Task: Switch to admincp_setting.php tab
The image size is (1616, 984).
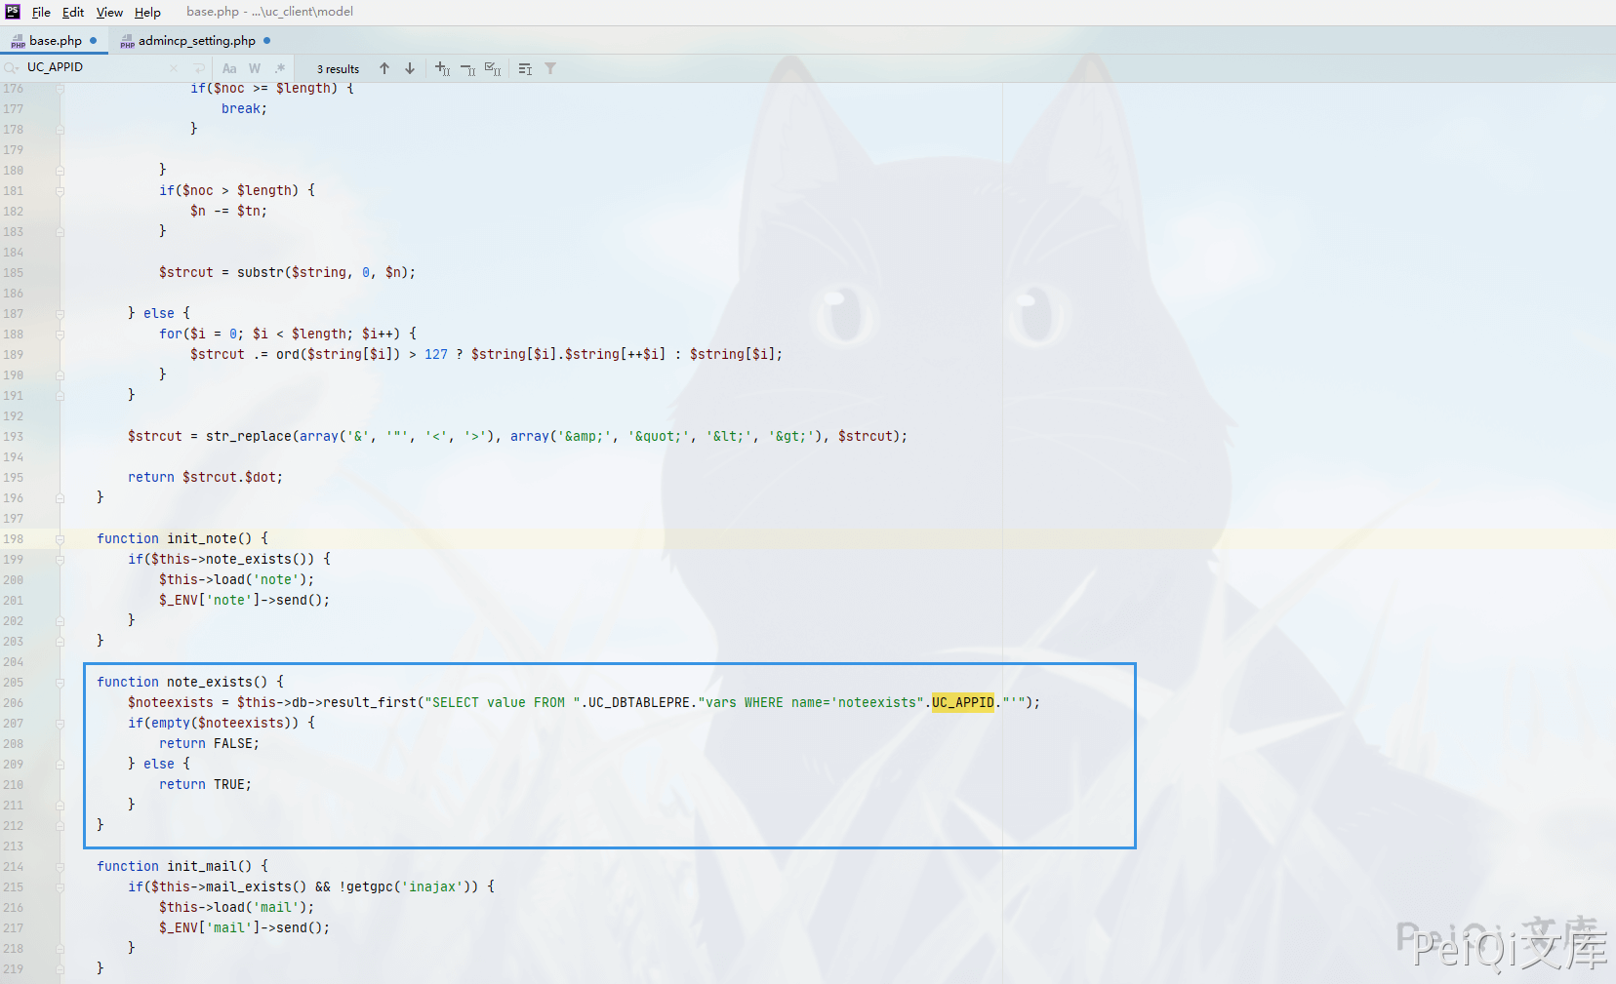Action: (x=196, y=41)
